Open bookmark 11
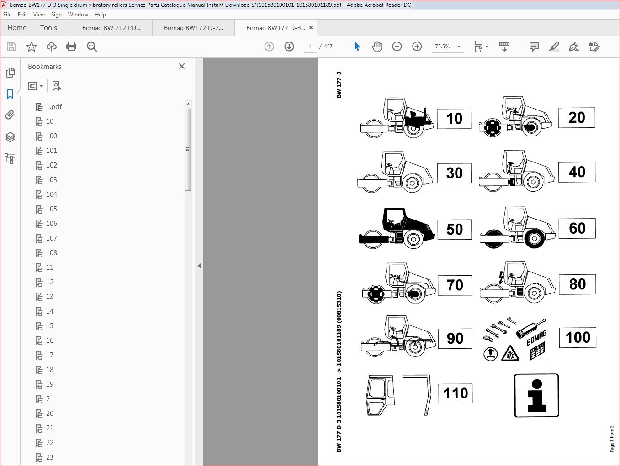The width and height of the screenshot is (620, 466). (50, 267)
